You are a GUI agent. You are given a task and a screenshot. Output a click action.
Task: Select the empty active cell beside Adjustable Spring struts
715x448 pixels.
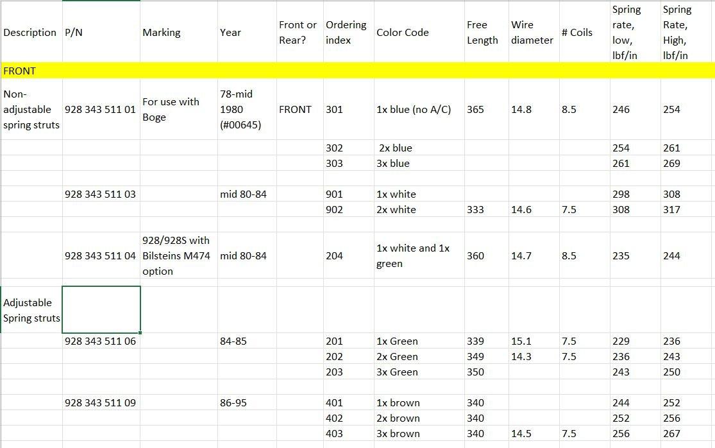101,310
